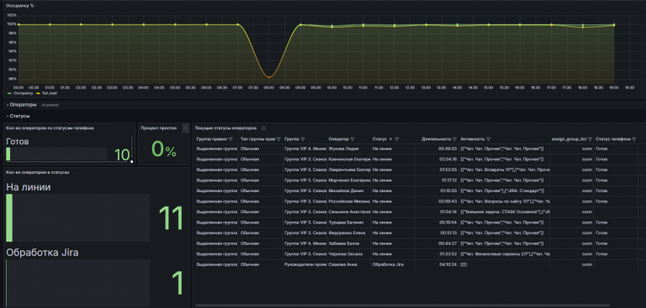Click duration 02:04:18 cell
646x308 pixels.
point(437,159)
